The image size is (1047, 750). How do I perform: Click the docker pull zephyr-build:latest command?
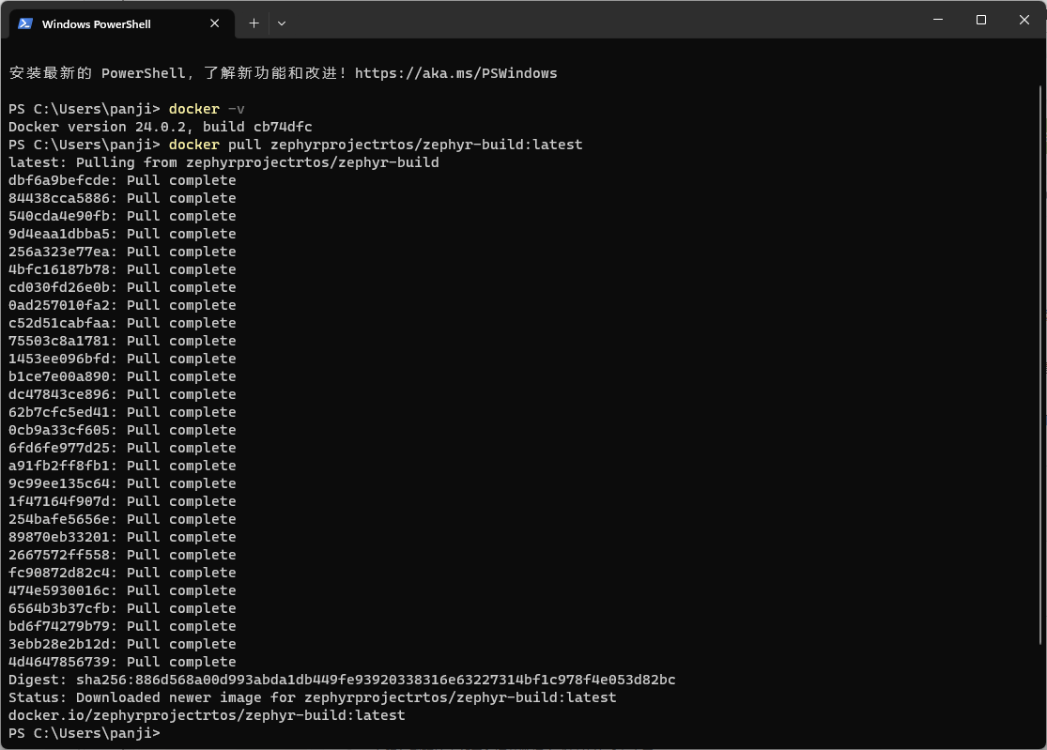376,145
